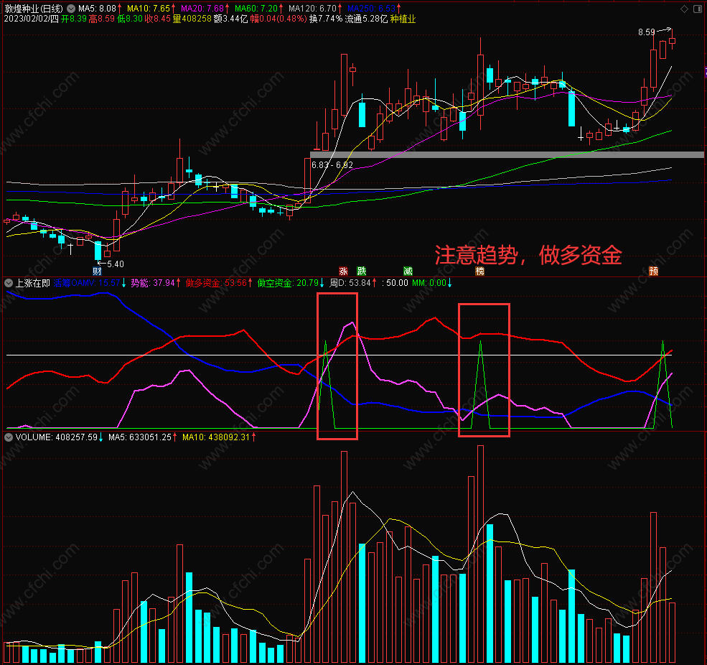Click the diamond icon at top right
This screenshot has height=665, width=707.
point(685,9)
